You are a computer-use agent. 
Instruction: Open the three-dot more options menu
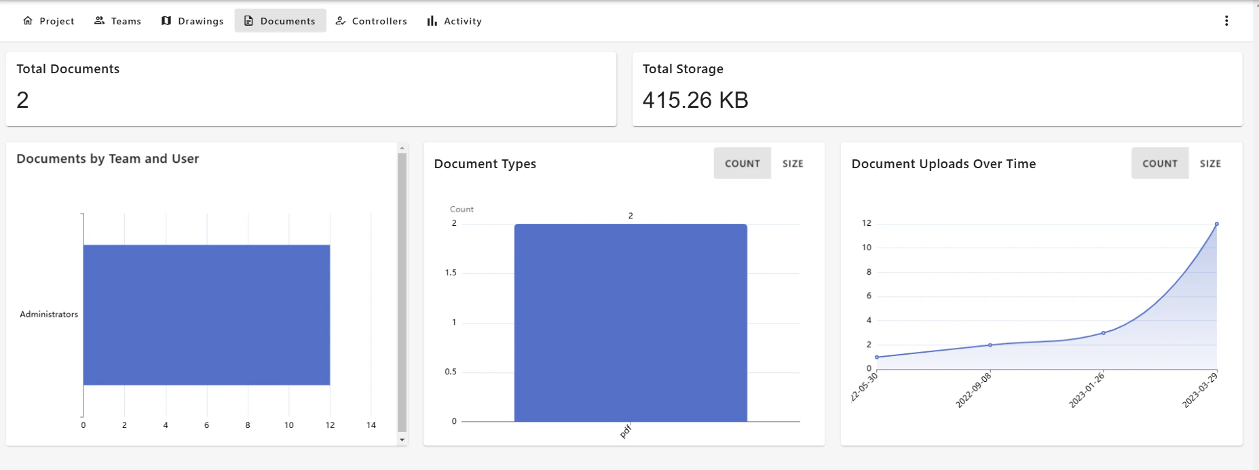(1226, 21)
